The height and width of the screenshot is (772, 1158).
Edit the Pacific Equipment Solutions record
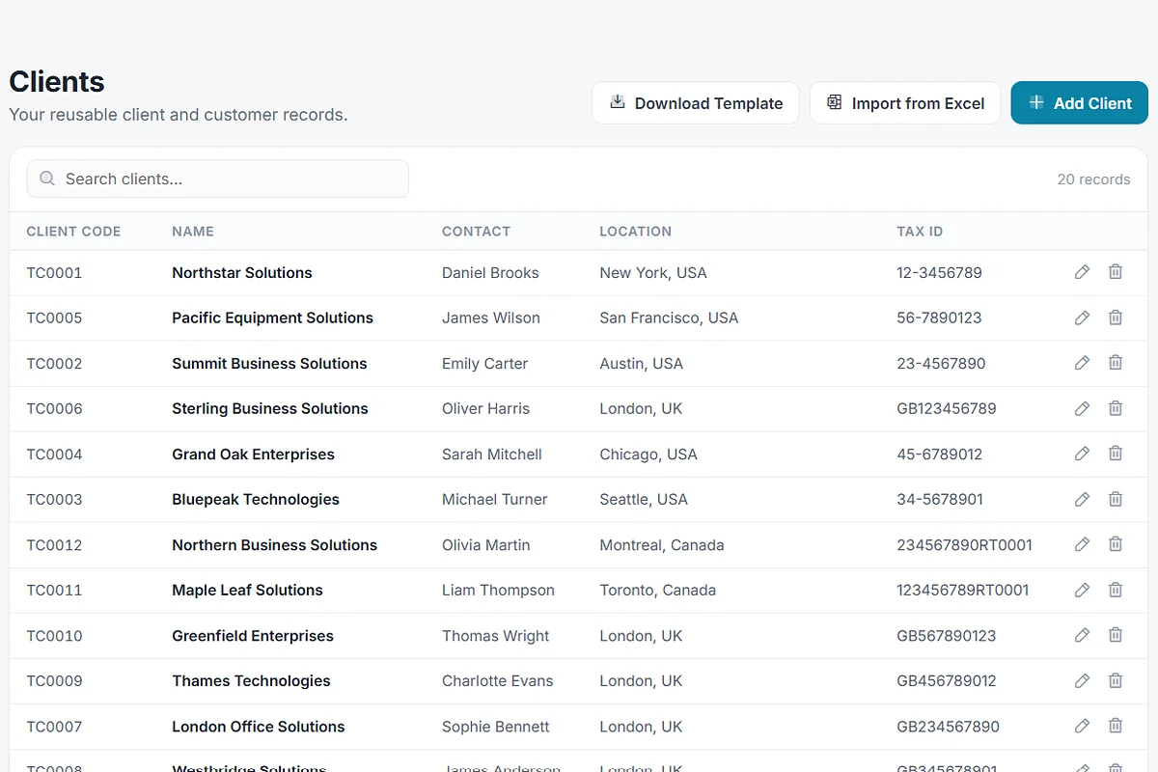(x=1082, y=317)
